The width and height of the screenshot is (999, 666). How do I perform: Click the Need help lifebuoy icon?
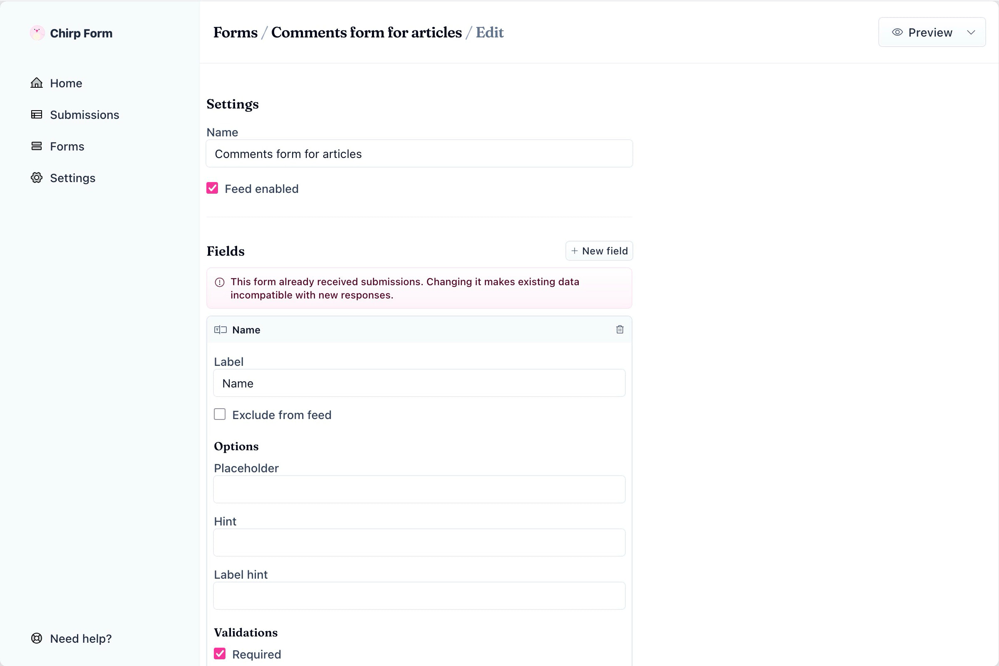37,638
